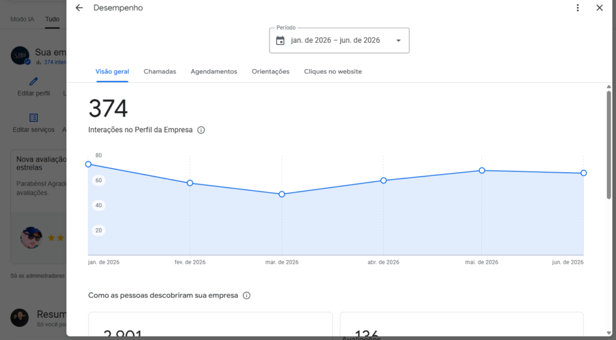616x340 pixels.
Task: Select the mai. de 2026 chart data point
Action: click(482, 171)
